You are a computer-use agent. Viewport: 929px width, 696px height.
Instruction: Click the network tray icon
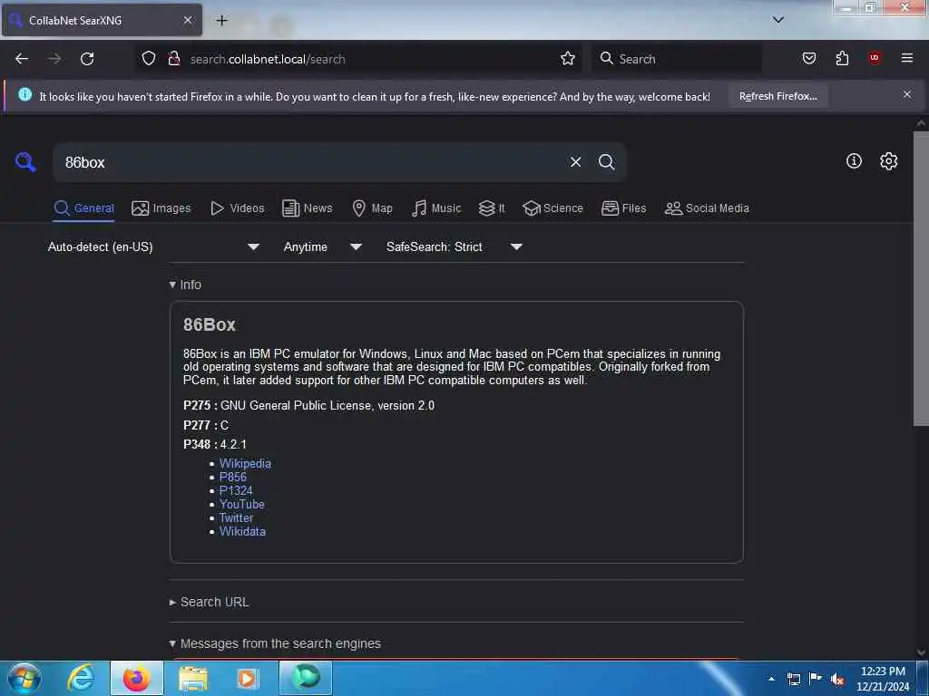[x=793, y=679]
